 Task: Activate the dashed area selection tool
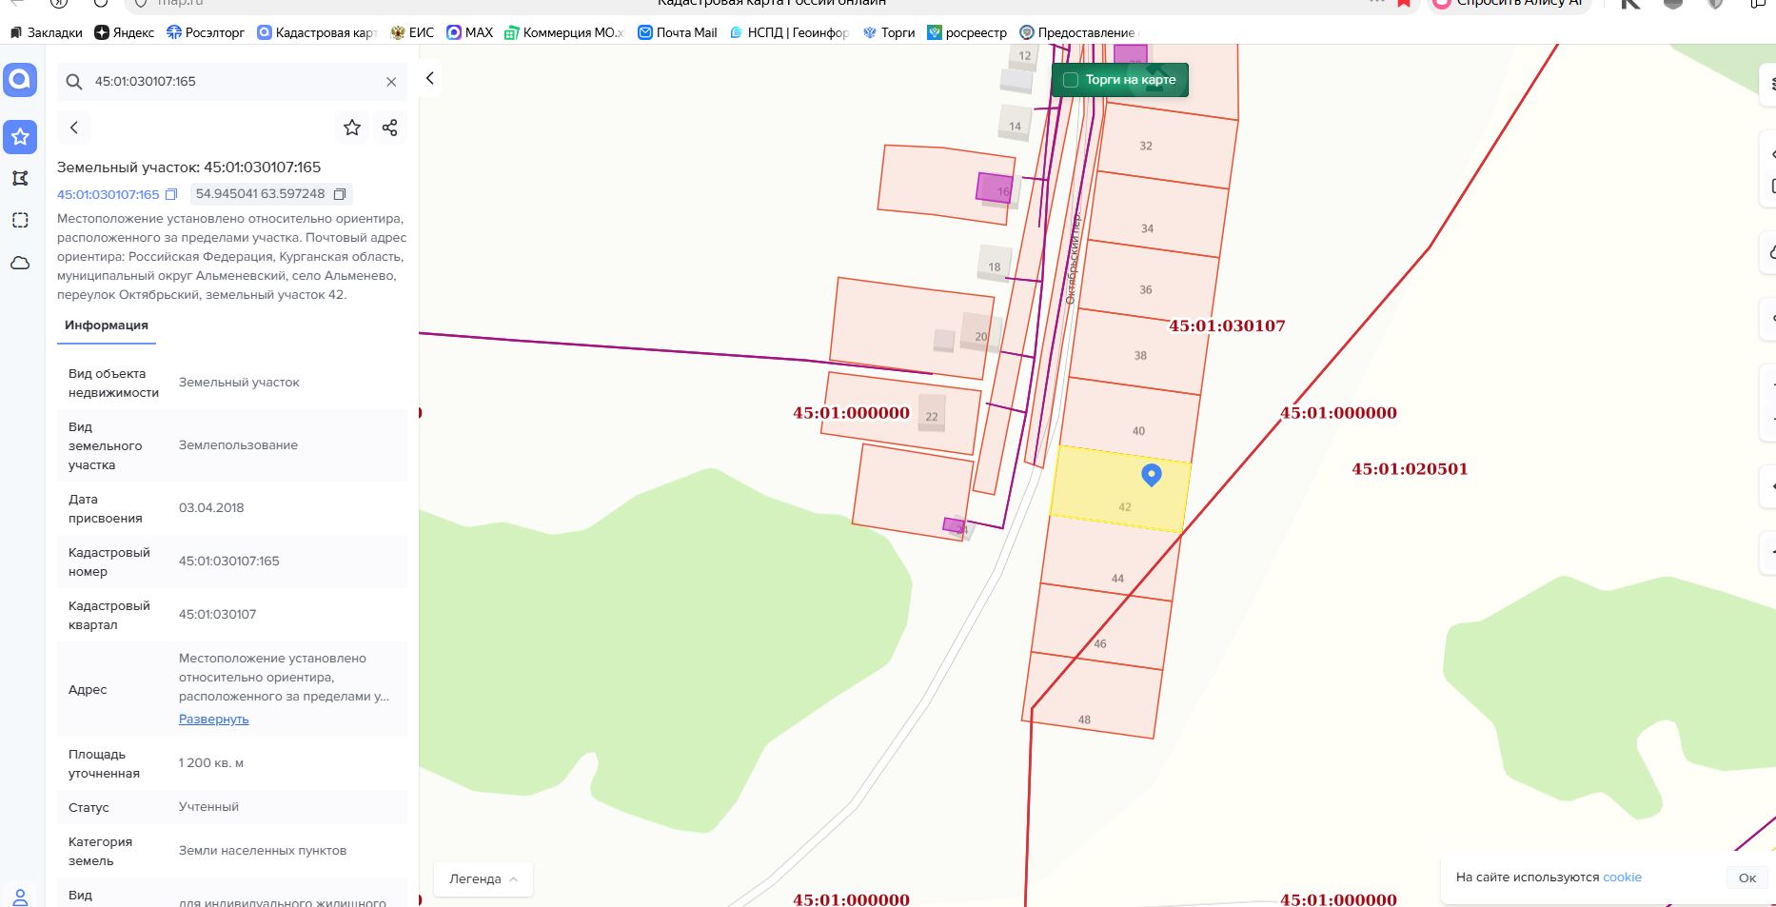(20, 220)
